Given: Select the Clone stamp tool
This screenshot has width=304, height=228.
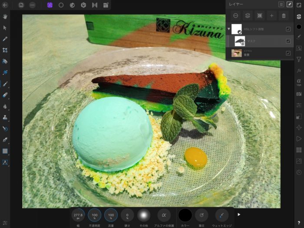Looking at the screenshot, I should [5, 118].
